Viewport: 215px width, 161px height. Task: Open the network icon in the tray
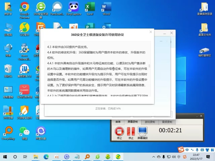169,157
